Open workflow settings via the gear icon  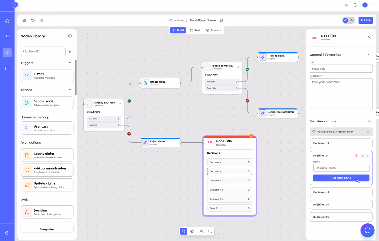tap(221, 20)
